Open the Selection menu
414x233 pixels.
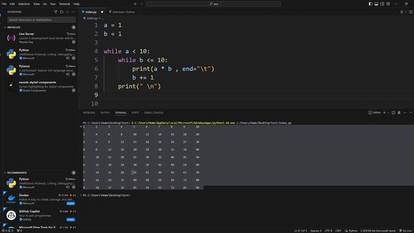(x=24, y=4)
